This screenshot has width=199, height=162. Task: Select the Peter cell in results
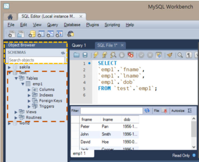[90, 127]
